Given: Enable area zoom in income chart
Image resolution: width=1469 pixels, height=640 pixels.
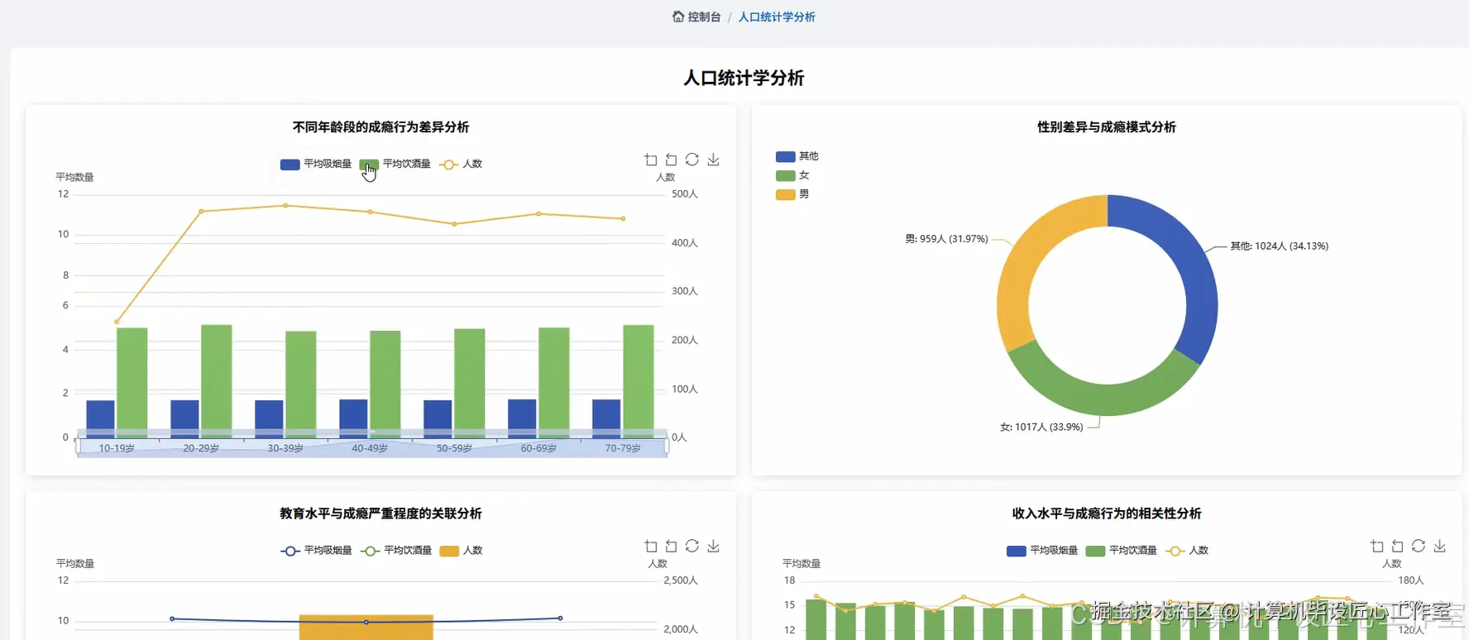Looking at the screenshot, I should 1377,546.
